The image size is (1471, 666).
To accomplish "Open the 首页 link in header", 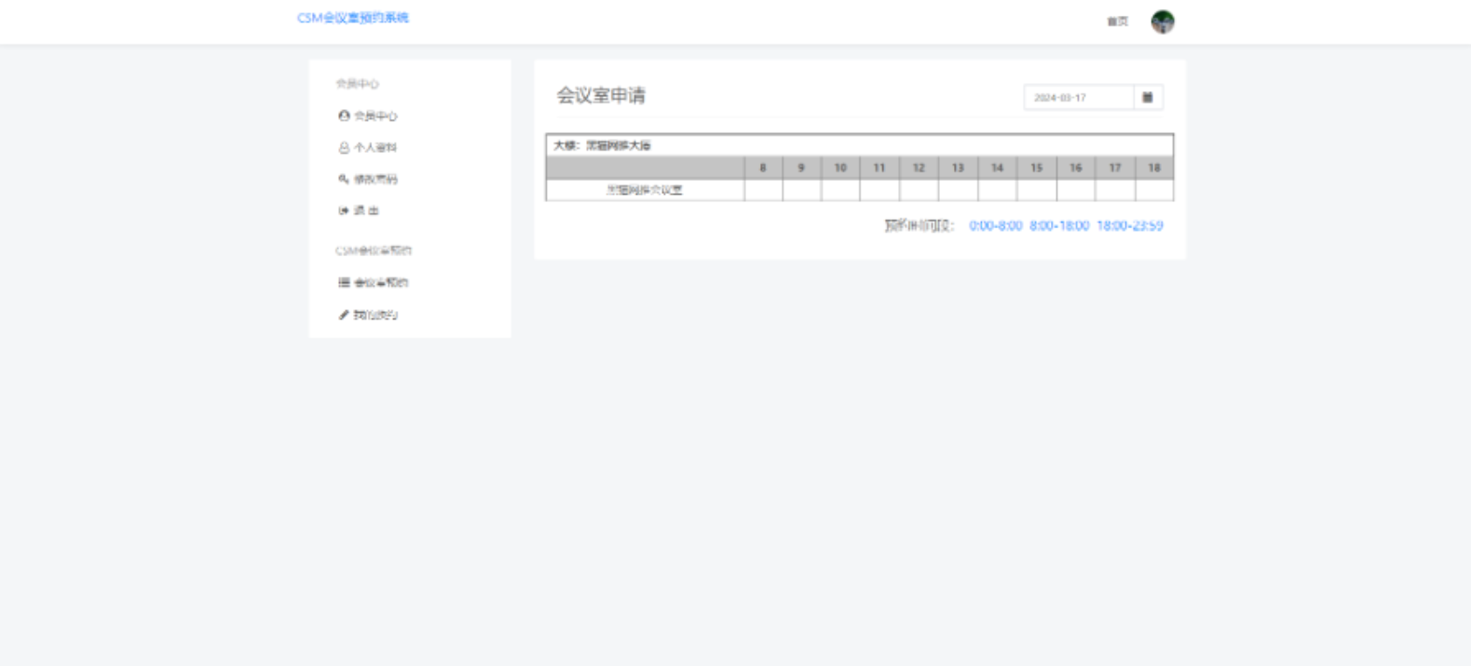I will pos(1117,21).
